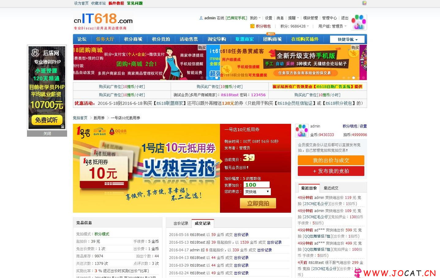Click the 我要加价 input field with 100

[256, 185]
